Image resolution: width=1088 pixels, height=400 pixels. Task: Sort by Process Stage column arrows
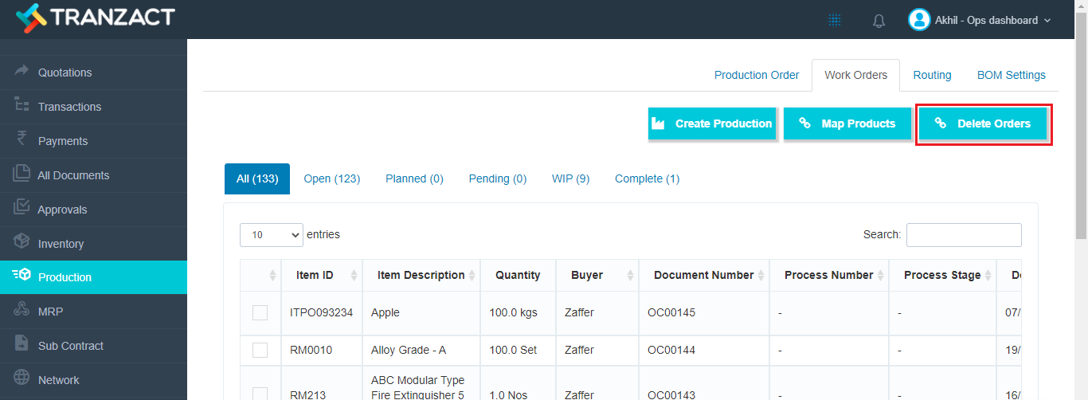pos(988,275)
